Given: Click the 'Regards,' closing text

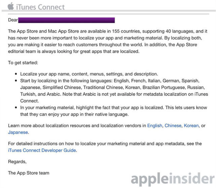Looking at the screenshot, I should (x=17, y=162).
